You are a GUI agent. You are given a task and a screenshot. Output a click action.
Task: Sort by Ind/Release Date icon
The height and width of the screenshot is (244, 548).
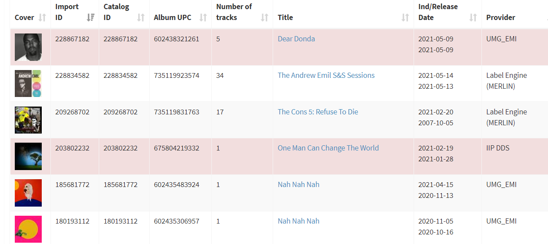coord(473,17)
